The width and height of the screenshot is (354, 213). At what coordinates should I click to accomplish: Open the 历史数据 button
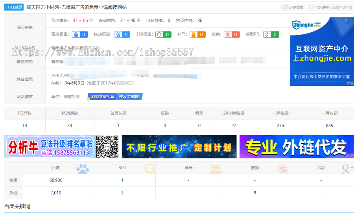tap(293, 7)
